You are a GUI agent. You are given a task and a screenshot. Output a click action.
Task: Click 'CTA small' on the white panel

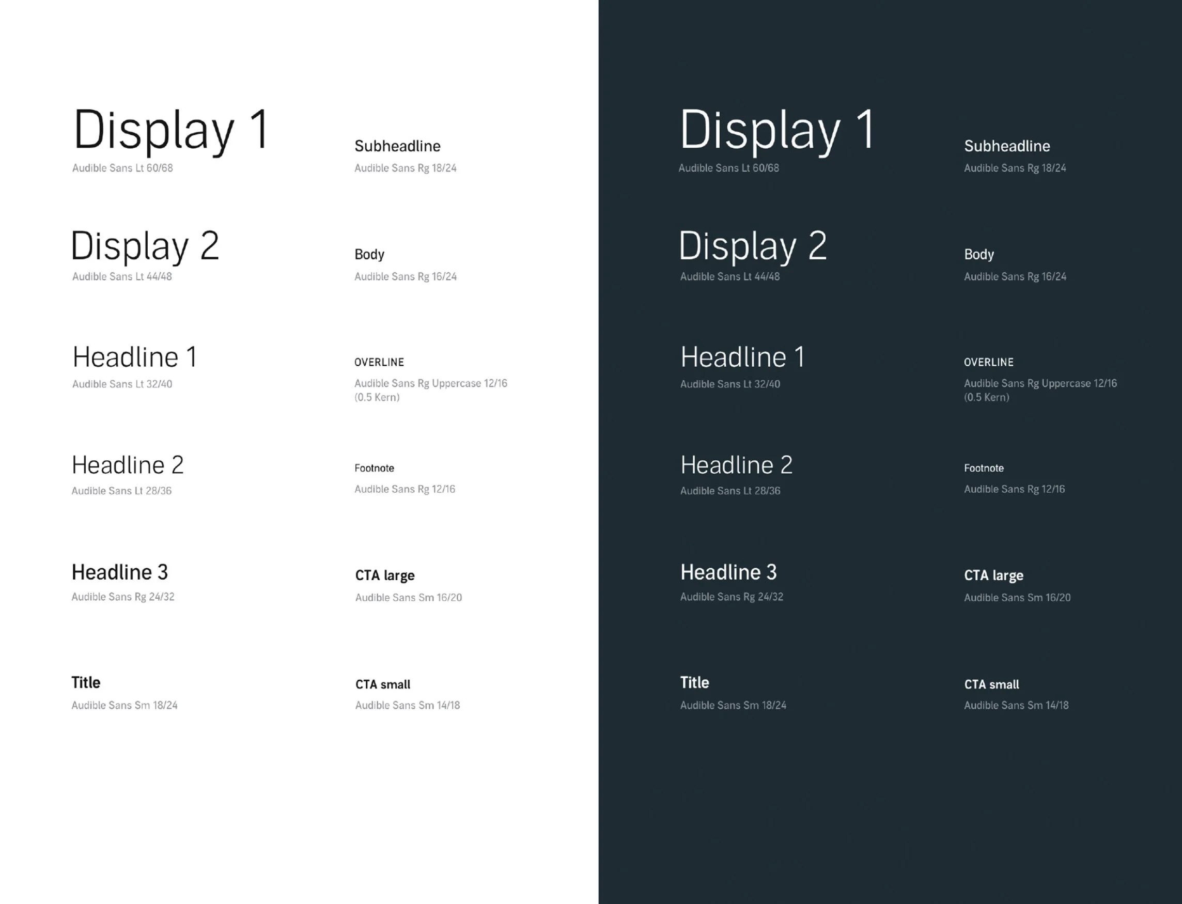click(x=383, y=684)
